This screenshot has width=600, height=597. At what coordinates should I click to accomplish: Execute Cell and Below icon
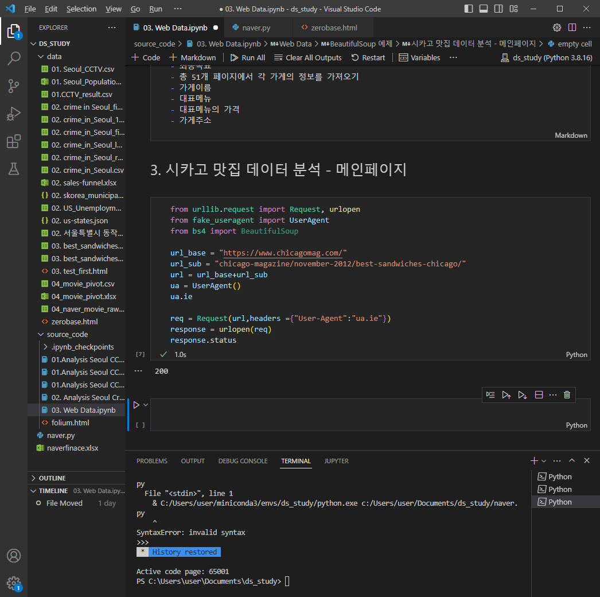point(523,395)
